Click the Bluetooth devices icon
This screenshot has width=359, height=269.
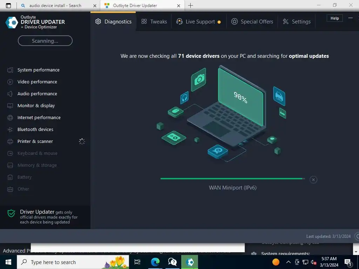[10, 130]
